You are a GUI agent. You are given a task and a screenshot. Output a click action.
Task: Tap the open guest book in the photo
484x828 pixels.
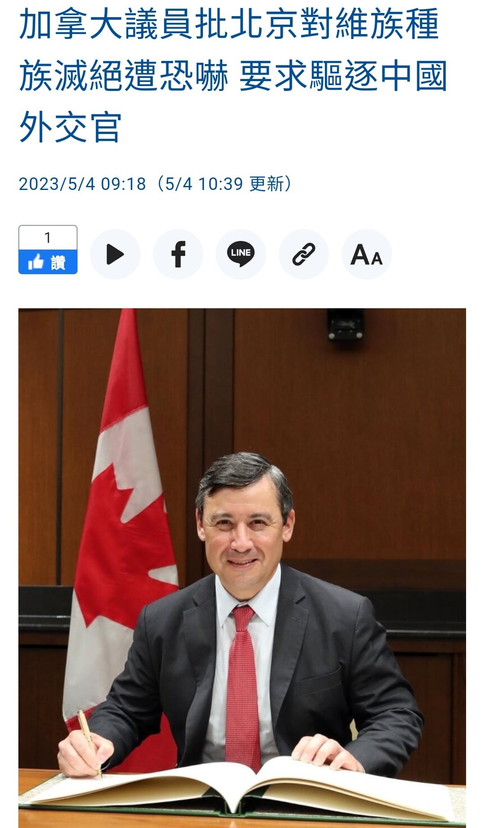(242, 789)
